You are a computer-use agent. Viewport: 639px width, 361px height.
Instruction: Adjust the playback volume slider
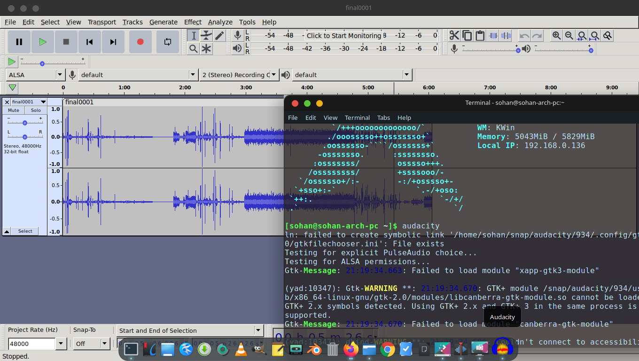[x=564, y=48]
